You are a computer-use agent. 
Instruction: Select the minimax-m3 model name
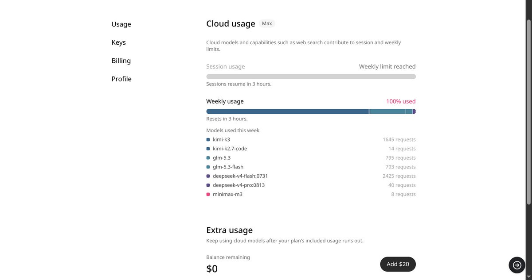tap(227, 194)
